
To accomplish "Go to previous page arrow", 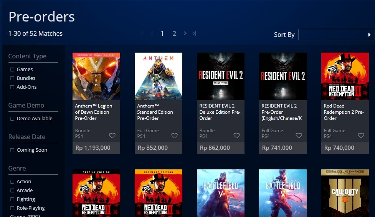I will (x=152, y=33).
